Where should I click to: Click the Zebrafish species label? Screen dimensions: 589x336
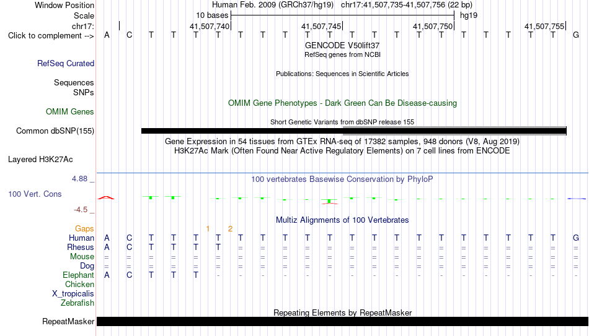click(77, 303)
